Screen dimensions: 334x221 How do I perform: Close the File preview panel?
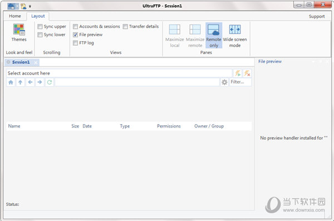pyautogui.click(x=327, y=62)
